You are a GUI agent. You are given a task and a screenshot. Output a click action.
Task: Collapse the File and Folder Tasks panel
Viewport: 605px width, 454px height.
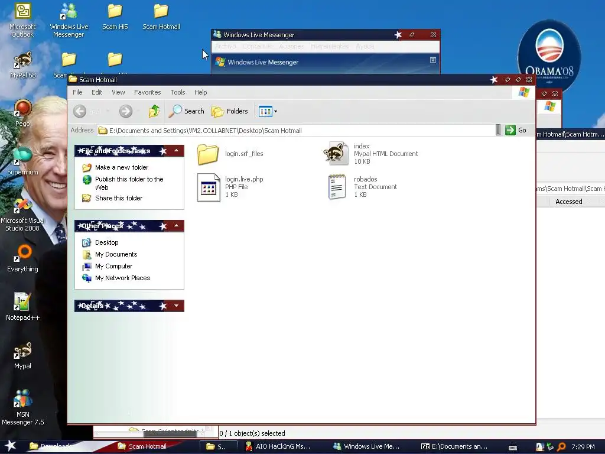(x=176, y=151)
